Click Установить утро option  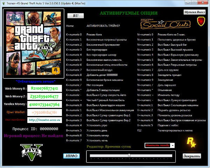(97, 125)
